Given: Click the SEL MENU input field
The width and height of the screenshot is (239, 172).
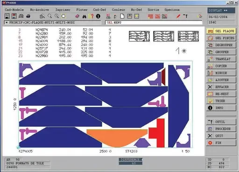Looking at the screenshot, I should [x=154, y=23].
